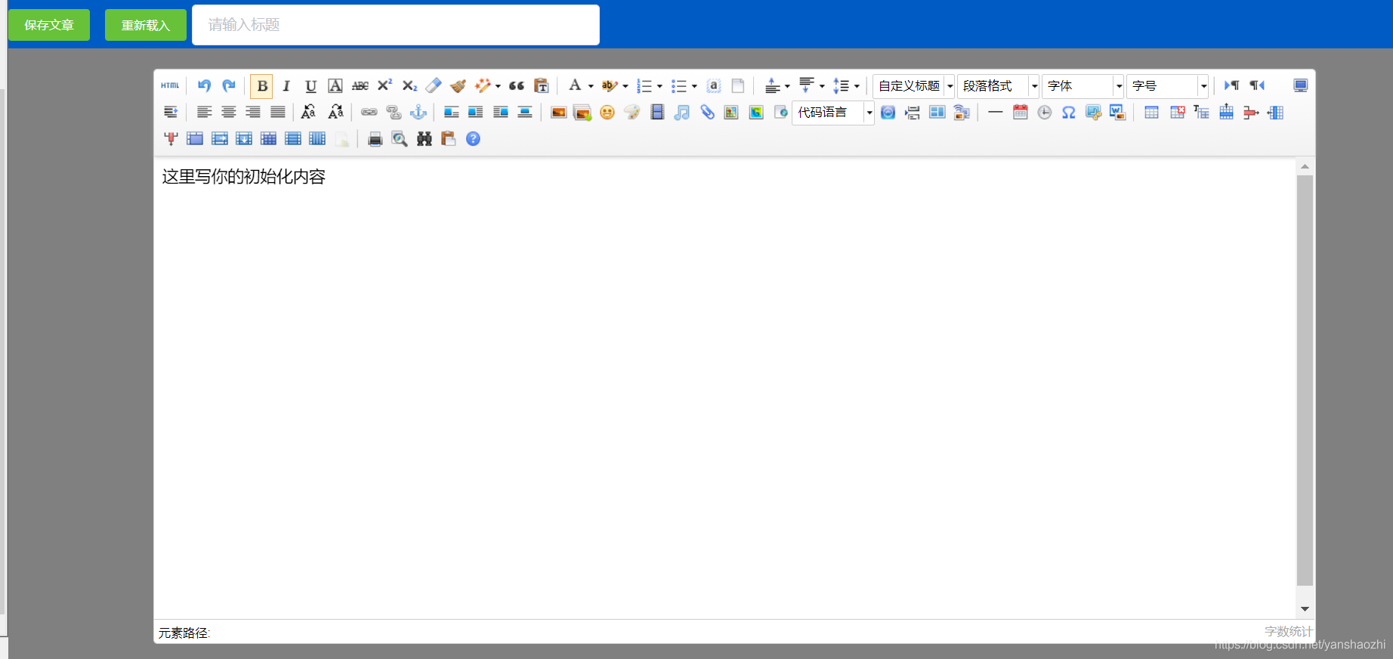
Task: Expand the line height dropdown
Action: coord(857,86)
